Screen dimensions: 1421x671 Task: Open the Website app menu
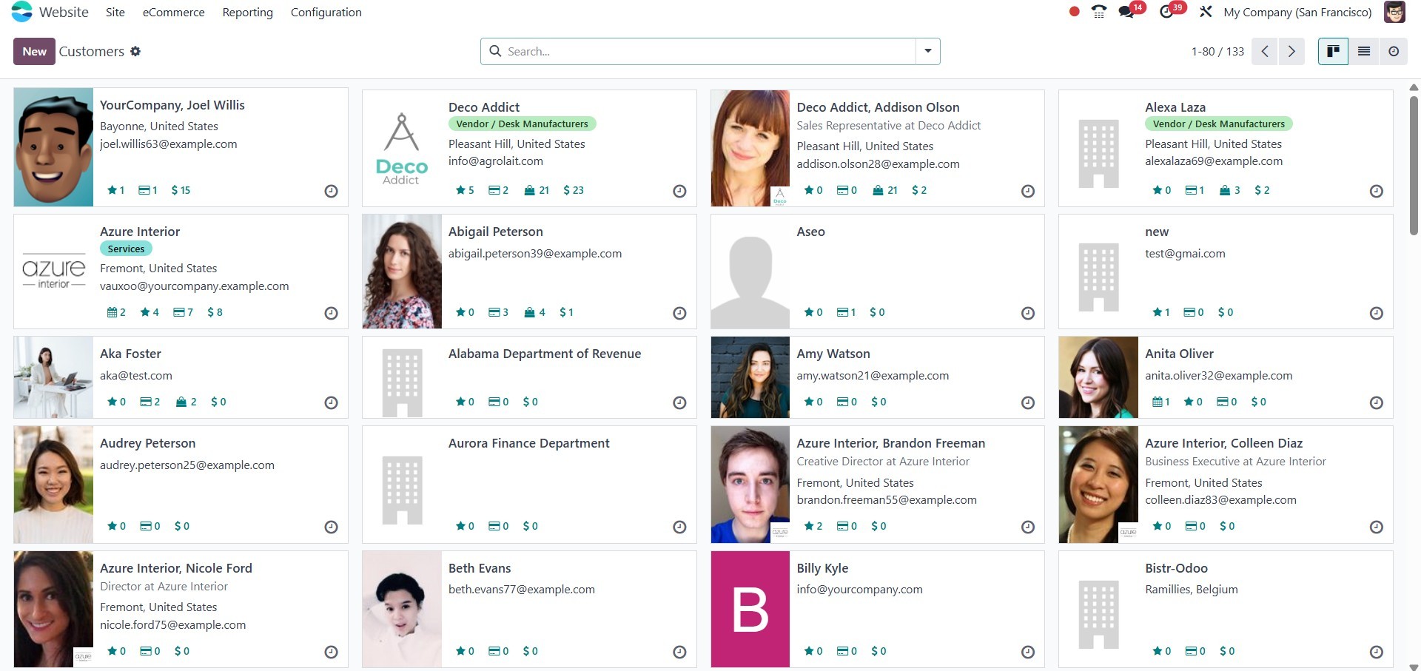click(64, 12)
